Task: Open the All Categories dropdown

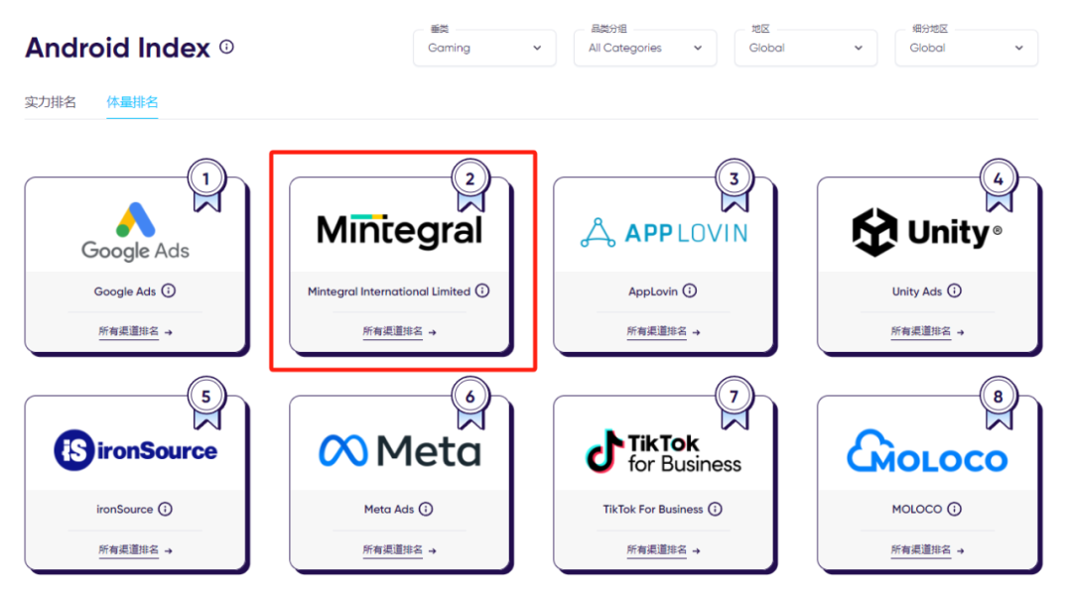Action: (x=645, y=48)
